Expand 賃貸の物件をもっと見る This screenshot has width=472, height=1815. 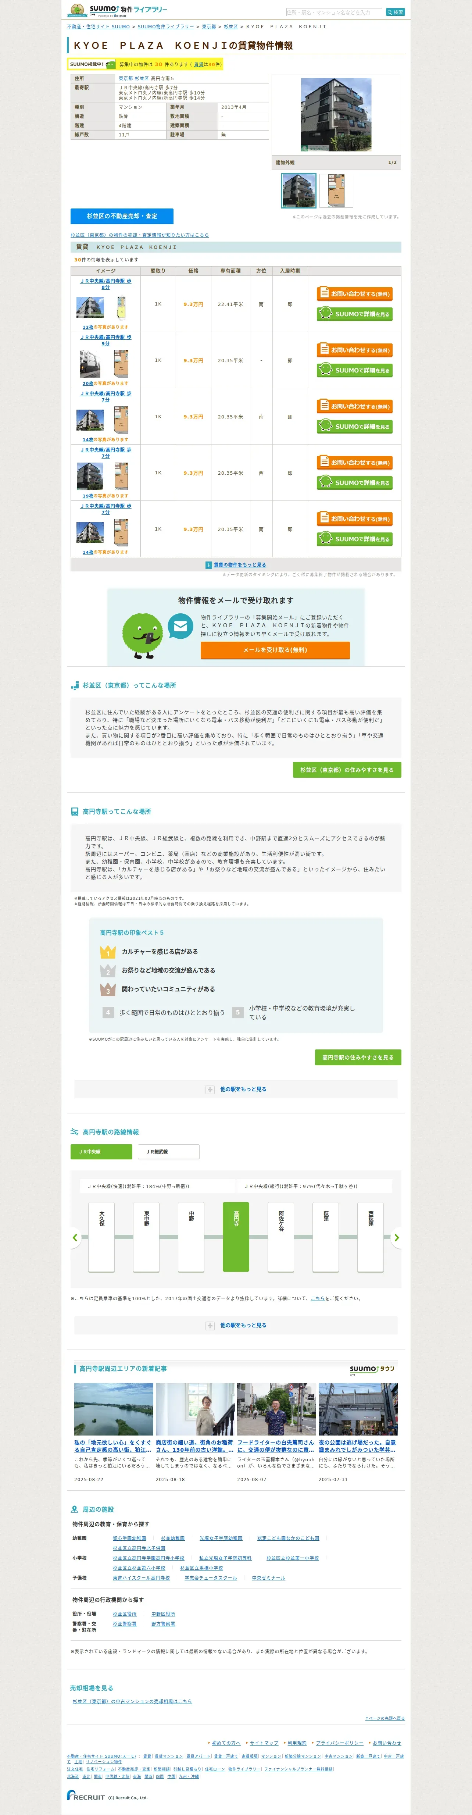pos(236,565)
